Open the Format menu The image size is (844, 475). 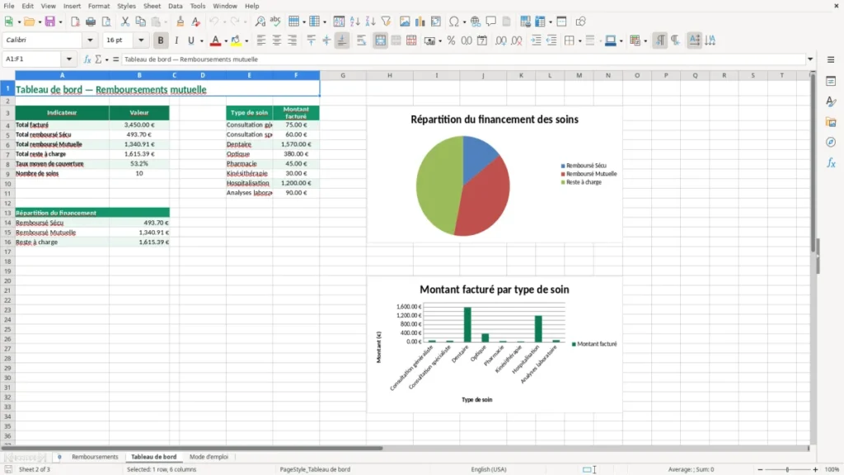[99, 6]
